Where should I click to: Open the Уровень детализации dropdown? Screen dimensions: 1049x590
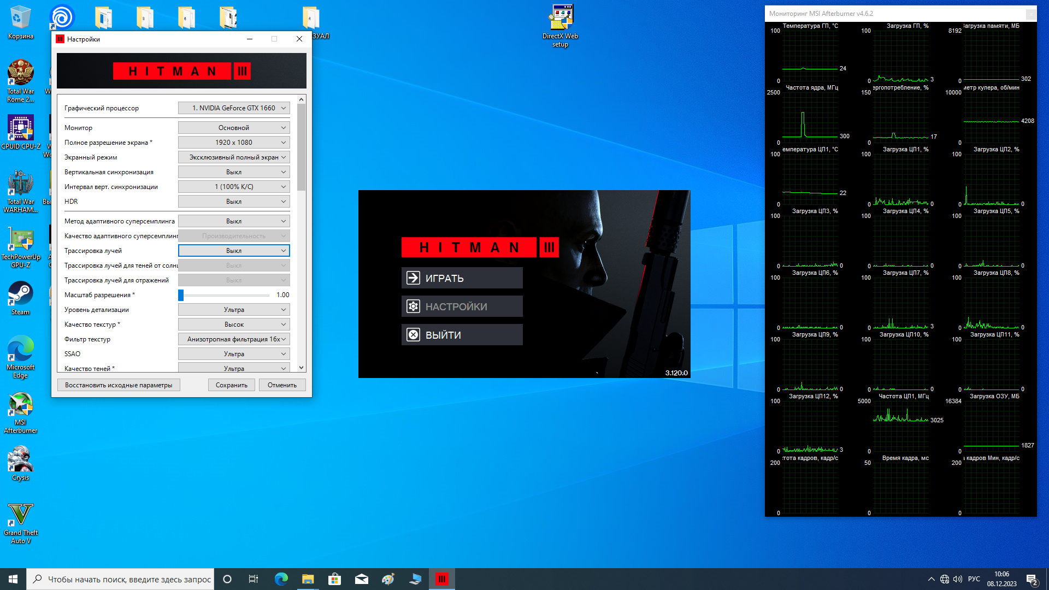(x=234, y=310)
